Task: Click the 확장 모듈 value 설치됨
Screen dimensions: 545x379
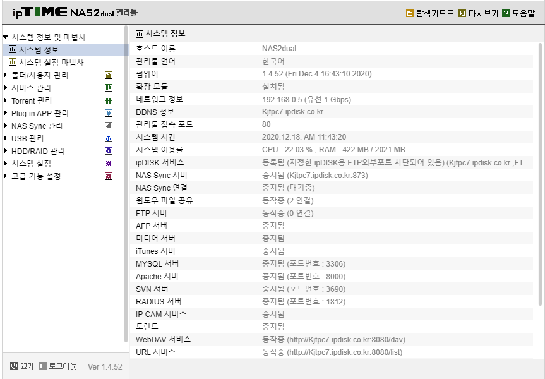Action: (x=273, y=87)
